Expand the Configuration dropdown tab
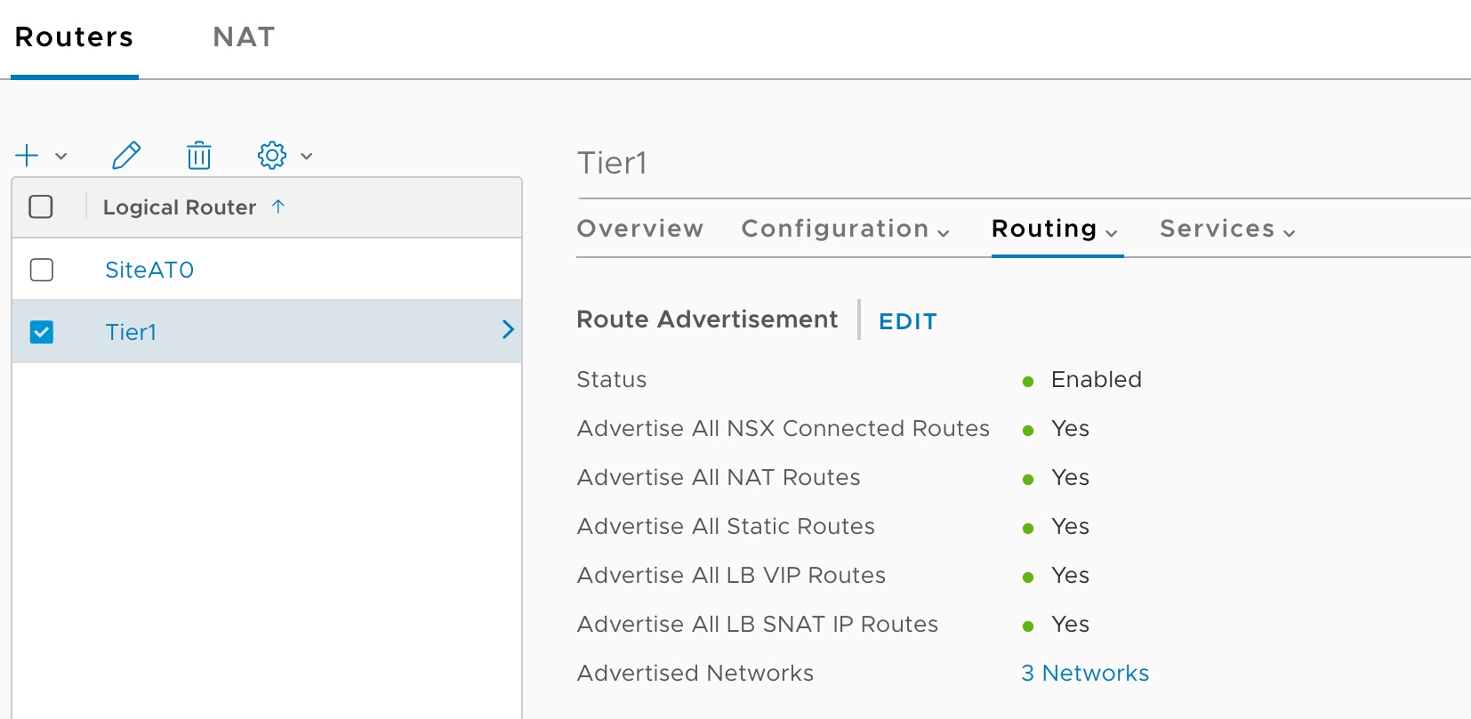The image size is (1471, 719). (x=845, y=230)
